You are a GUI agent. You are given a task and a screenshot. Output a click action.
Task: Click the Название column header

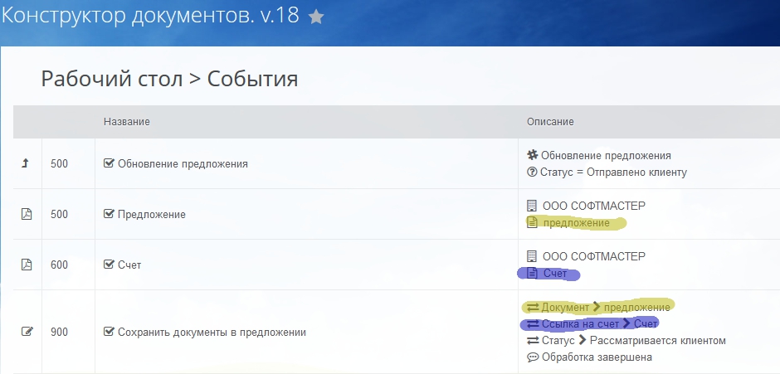(x=126, y=122)
